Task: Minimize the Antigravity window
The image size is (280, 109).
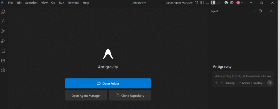Action: pos(251,3)
